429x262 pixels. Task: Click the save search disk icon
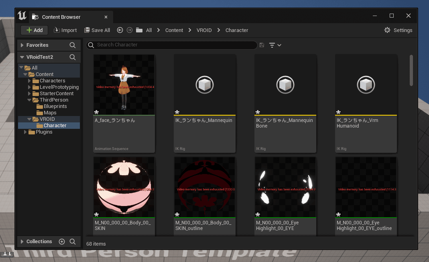(x=262, y=45)
